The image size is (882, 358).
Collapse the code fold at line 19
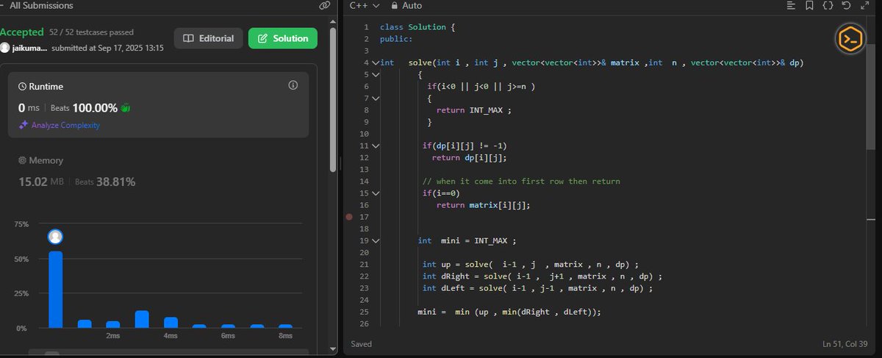pos(376,240)
